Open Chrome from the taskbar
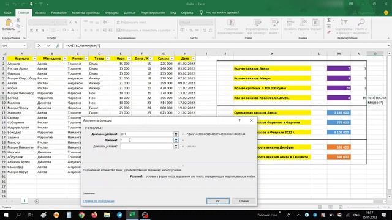This screenshot has height=220, width=392. (x=81, y=215)
